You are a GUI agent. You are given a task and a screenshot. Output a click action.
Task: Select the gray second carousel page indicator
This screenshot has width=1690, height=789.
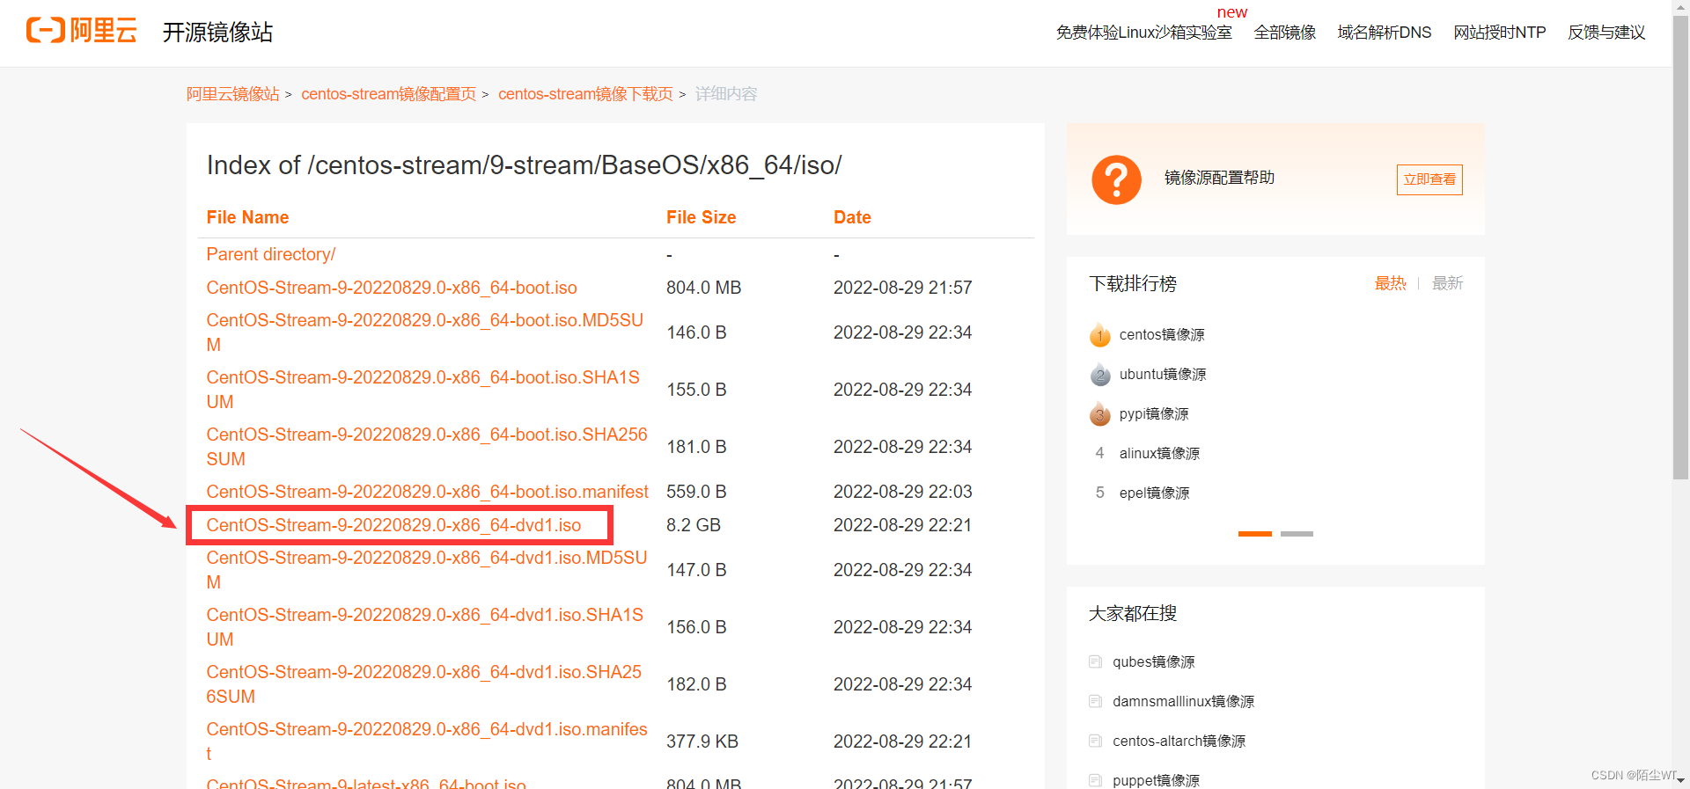(1297, 534)
